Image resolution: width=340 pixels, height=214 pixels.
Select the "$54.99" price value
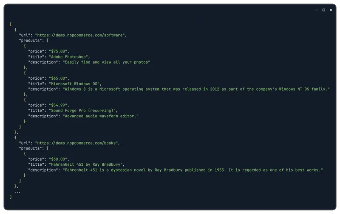(x=58, y=105)
